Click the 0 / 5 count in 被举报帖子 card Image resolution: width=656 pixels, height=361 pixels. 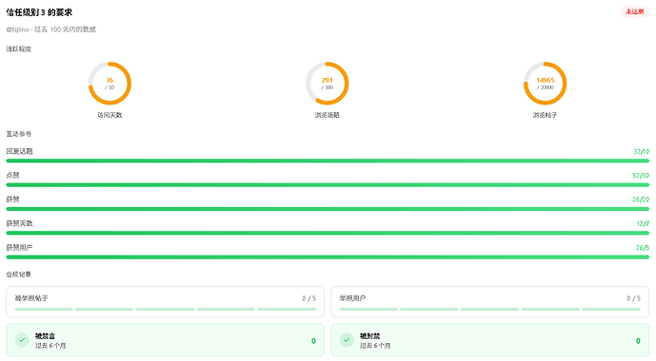pos(308,298)
